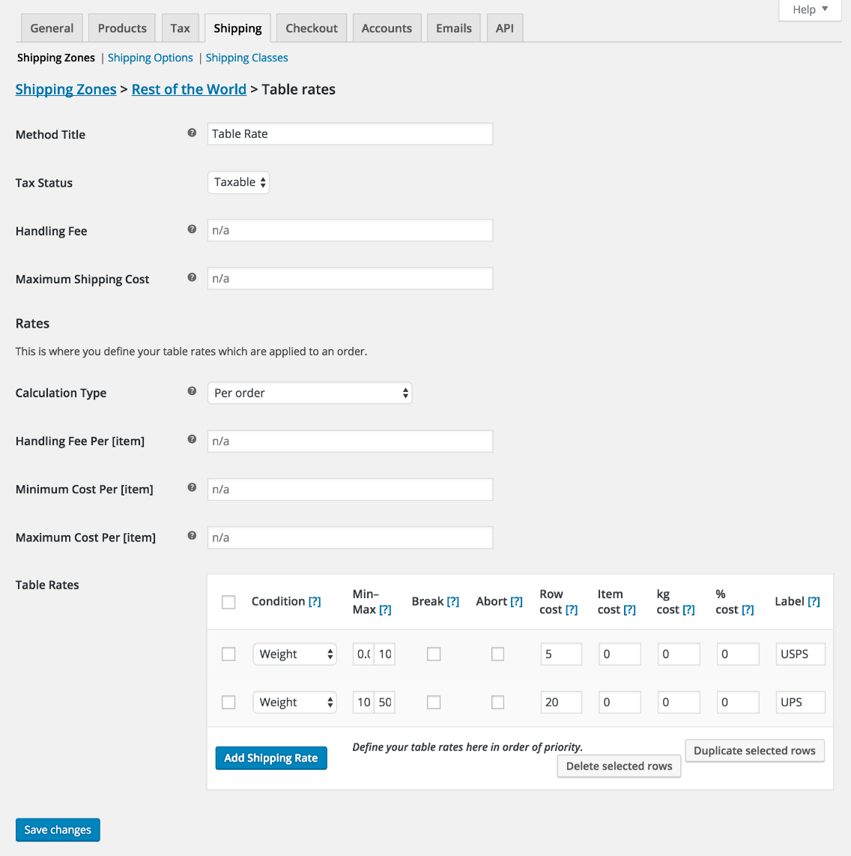Check the select-all checkbox in rates header
The width and height of the screenshot is (851, 856).
click(228, 602)
